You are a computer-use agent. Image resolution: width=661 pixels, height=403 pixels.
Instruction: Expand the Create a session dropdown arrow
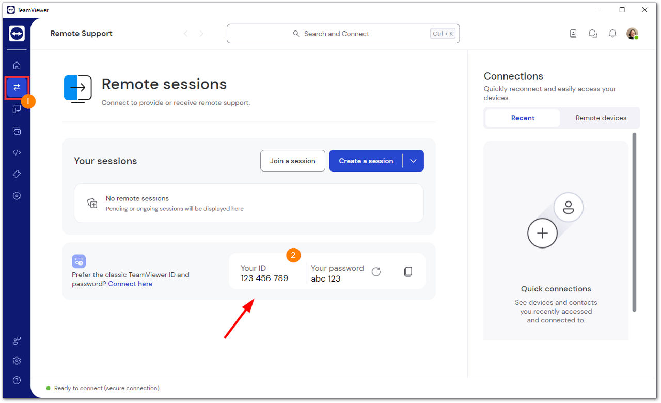tap(413, 161)
